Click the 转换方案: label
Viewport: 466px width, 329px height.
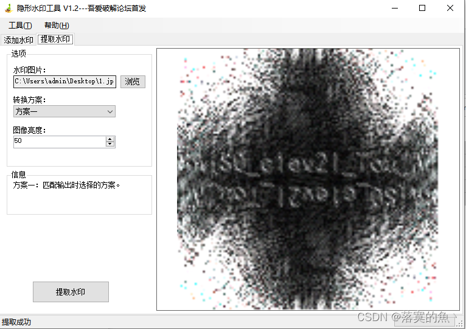(29, 100)
